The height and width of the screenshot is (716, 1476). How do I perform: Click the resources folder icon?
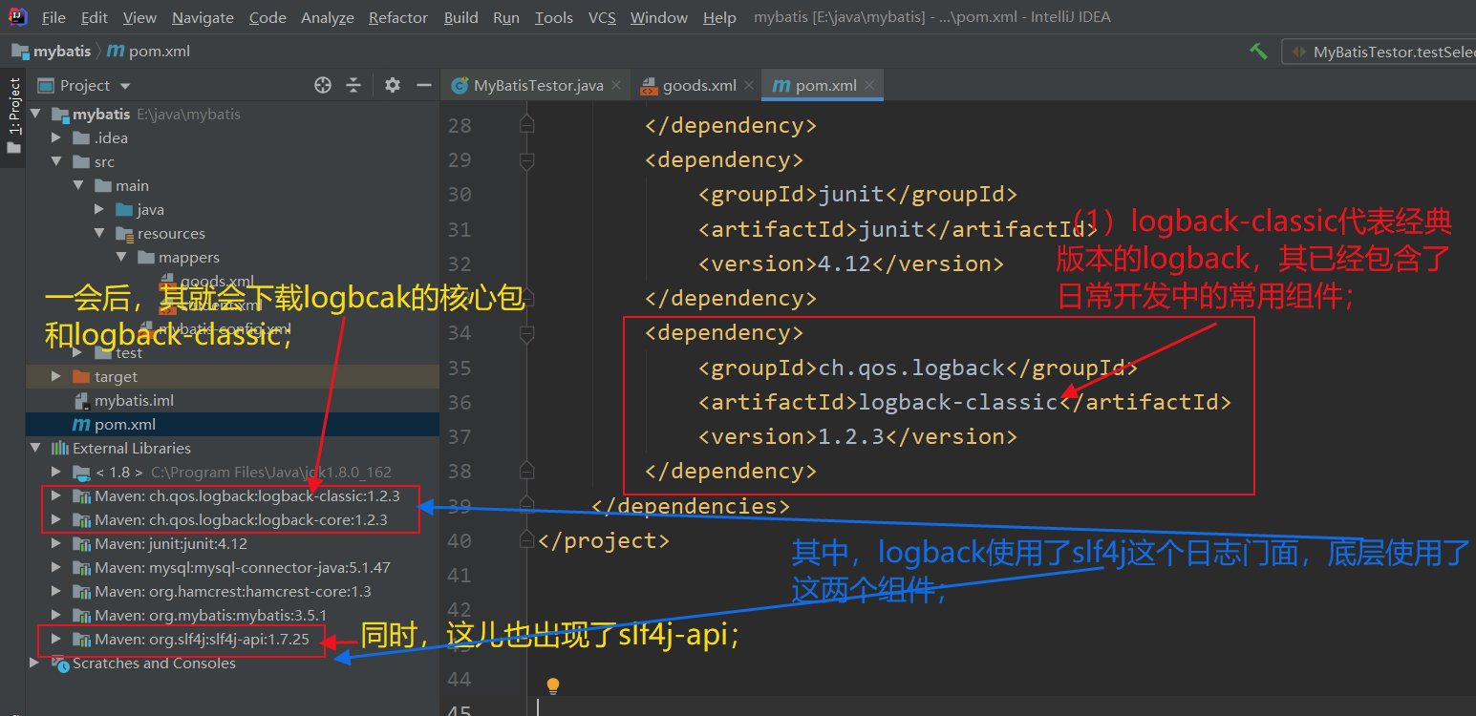click(x=124, y=234)
